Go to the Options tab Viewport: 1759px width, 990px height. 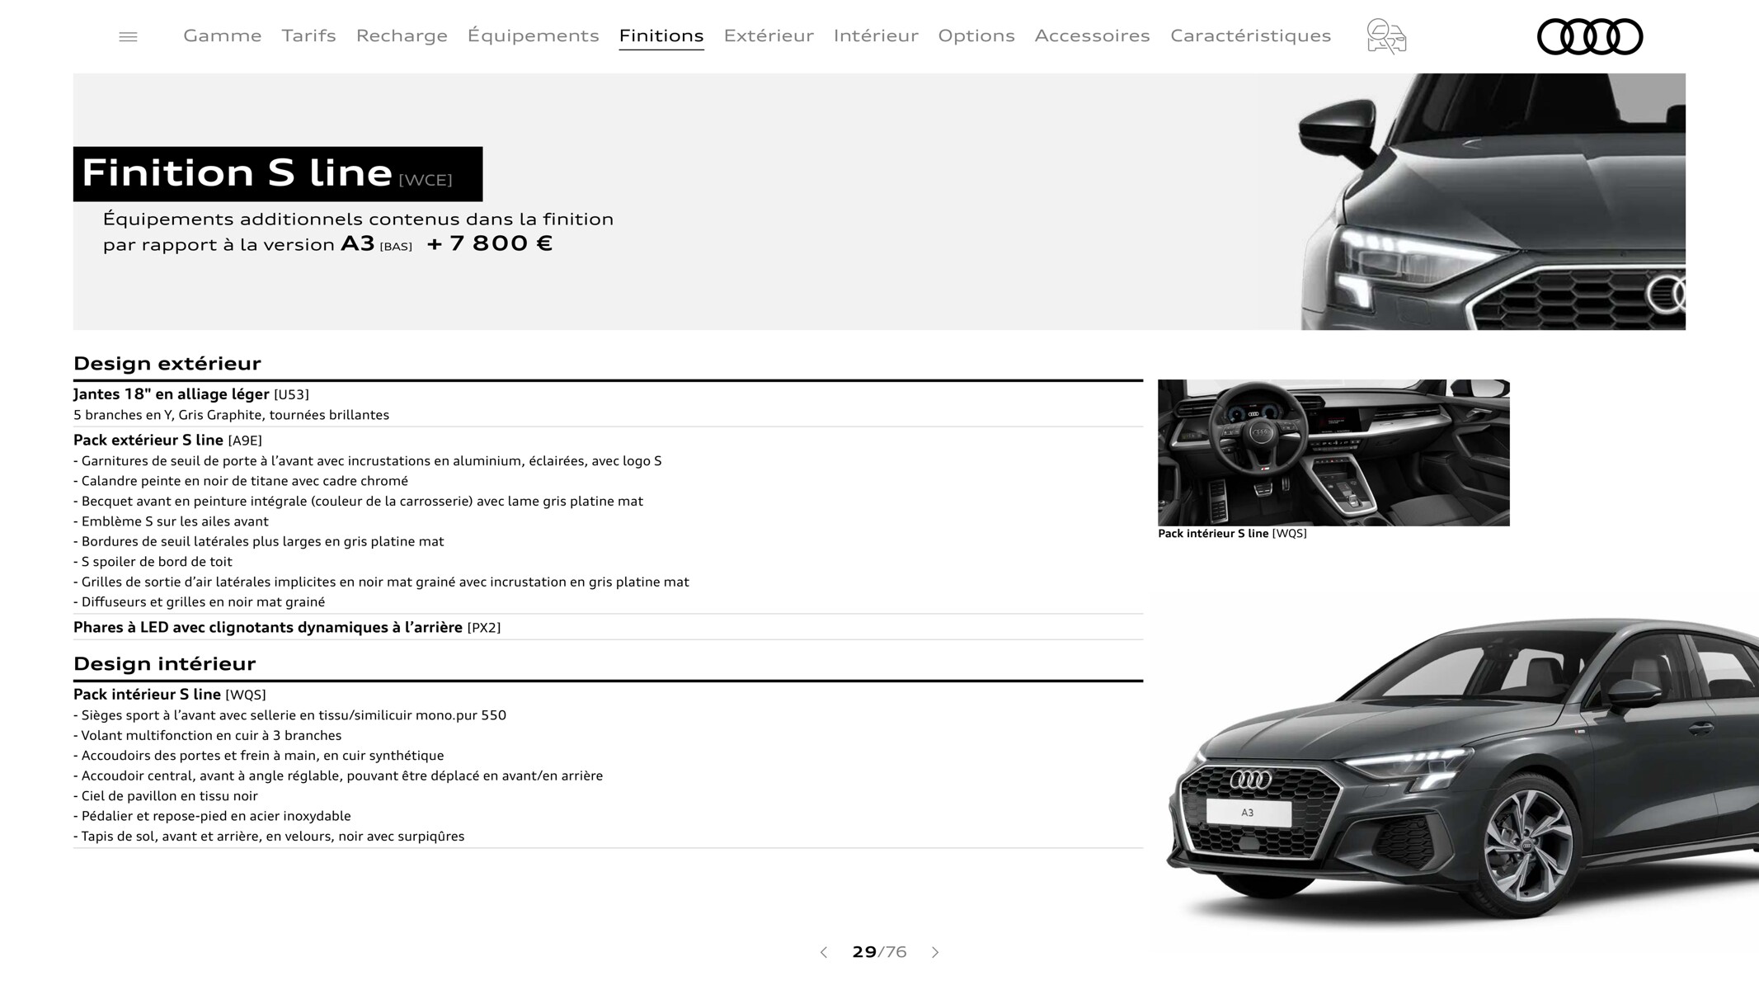[976, 35]
